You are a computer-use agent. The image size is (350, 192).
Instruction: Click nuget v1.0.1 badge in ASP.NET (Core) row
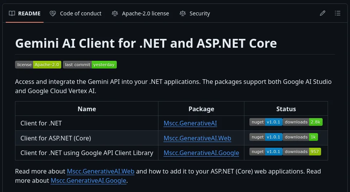click(x=266, y=137)
